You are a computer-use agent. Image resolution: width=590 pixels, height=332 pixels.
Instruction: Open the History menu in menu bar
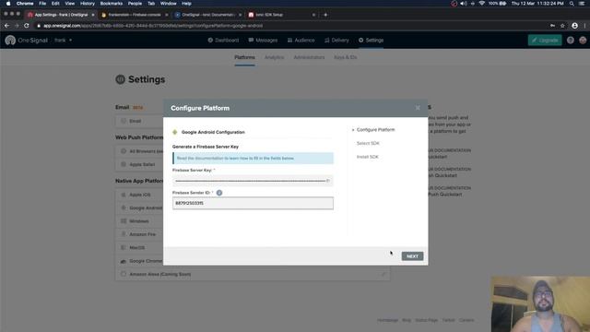coord(88,4)
